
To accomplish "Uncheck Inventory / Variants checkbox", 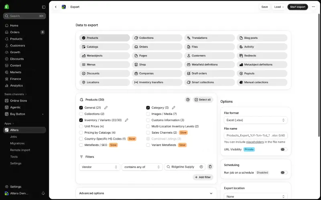I will point(81,120).
